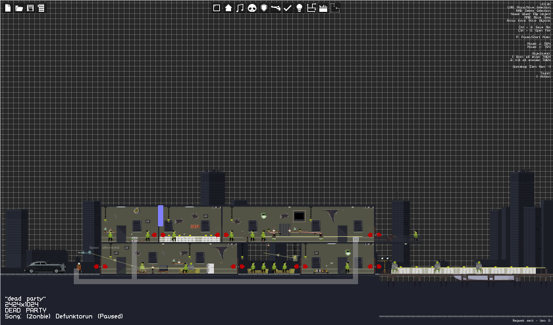Open the clapperboard cutscene tool
Image resolution: width=553 pixels, height=325 pixels.
pyautogui.click(x=323, y=8)
